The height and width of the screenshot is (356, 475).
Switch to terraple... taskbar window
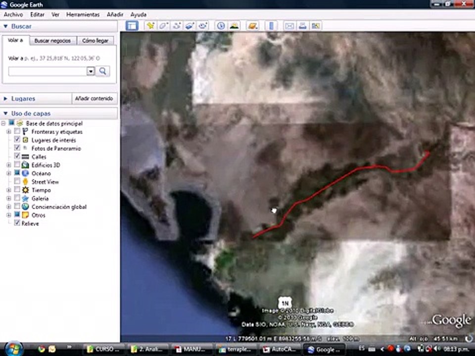click(x=236, y=350)
